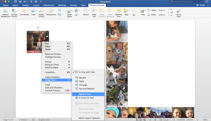
Task: Choose Insert Caption in context menu
Action: pyautogui.click(x=57, y=77)
